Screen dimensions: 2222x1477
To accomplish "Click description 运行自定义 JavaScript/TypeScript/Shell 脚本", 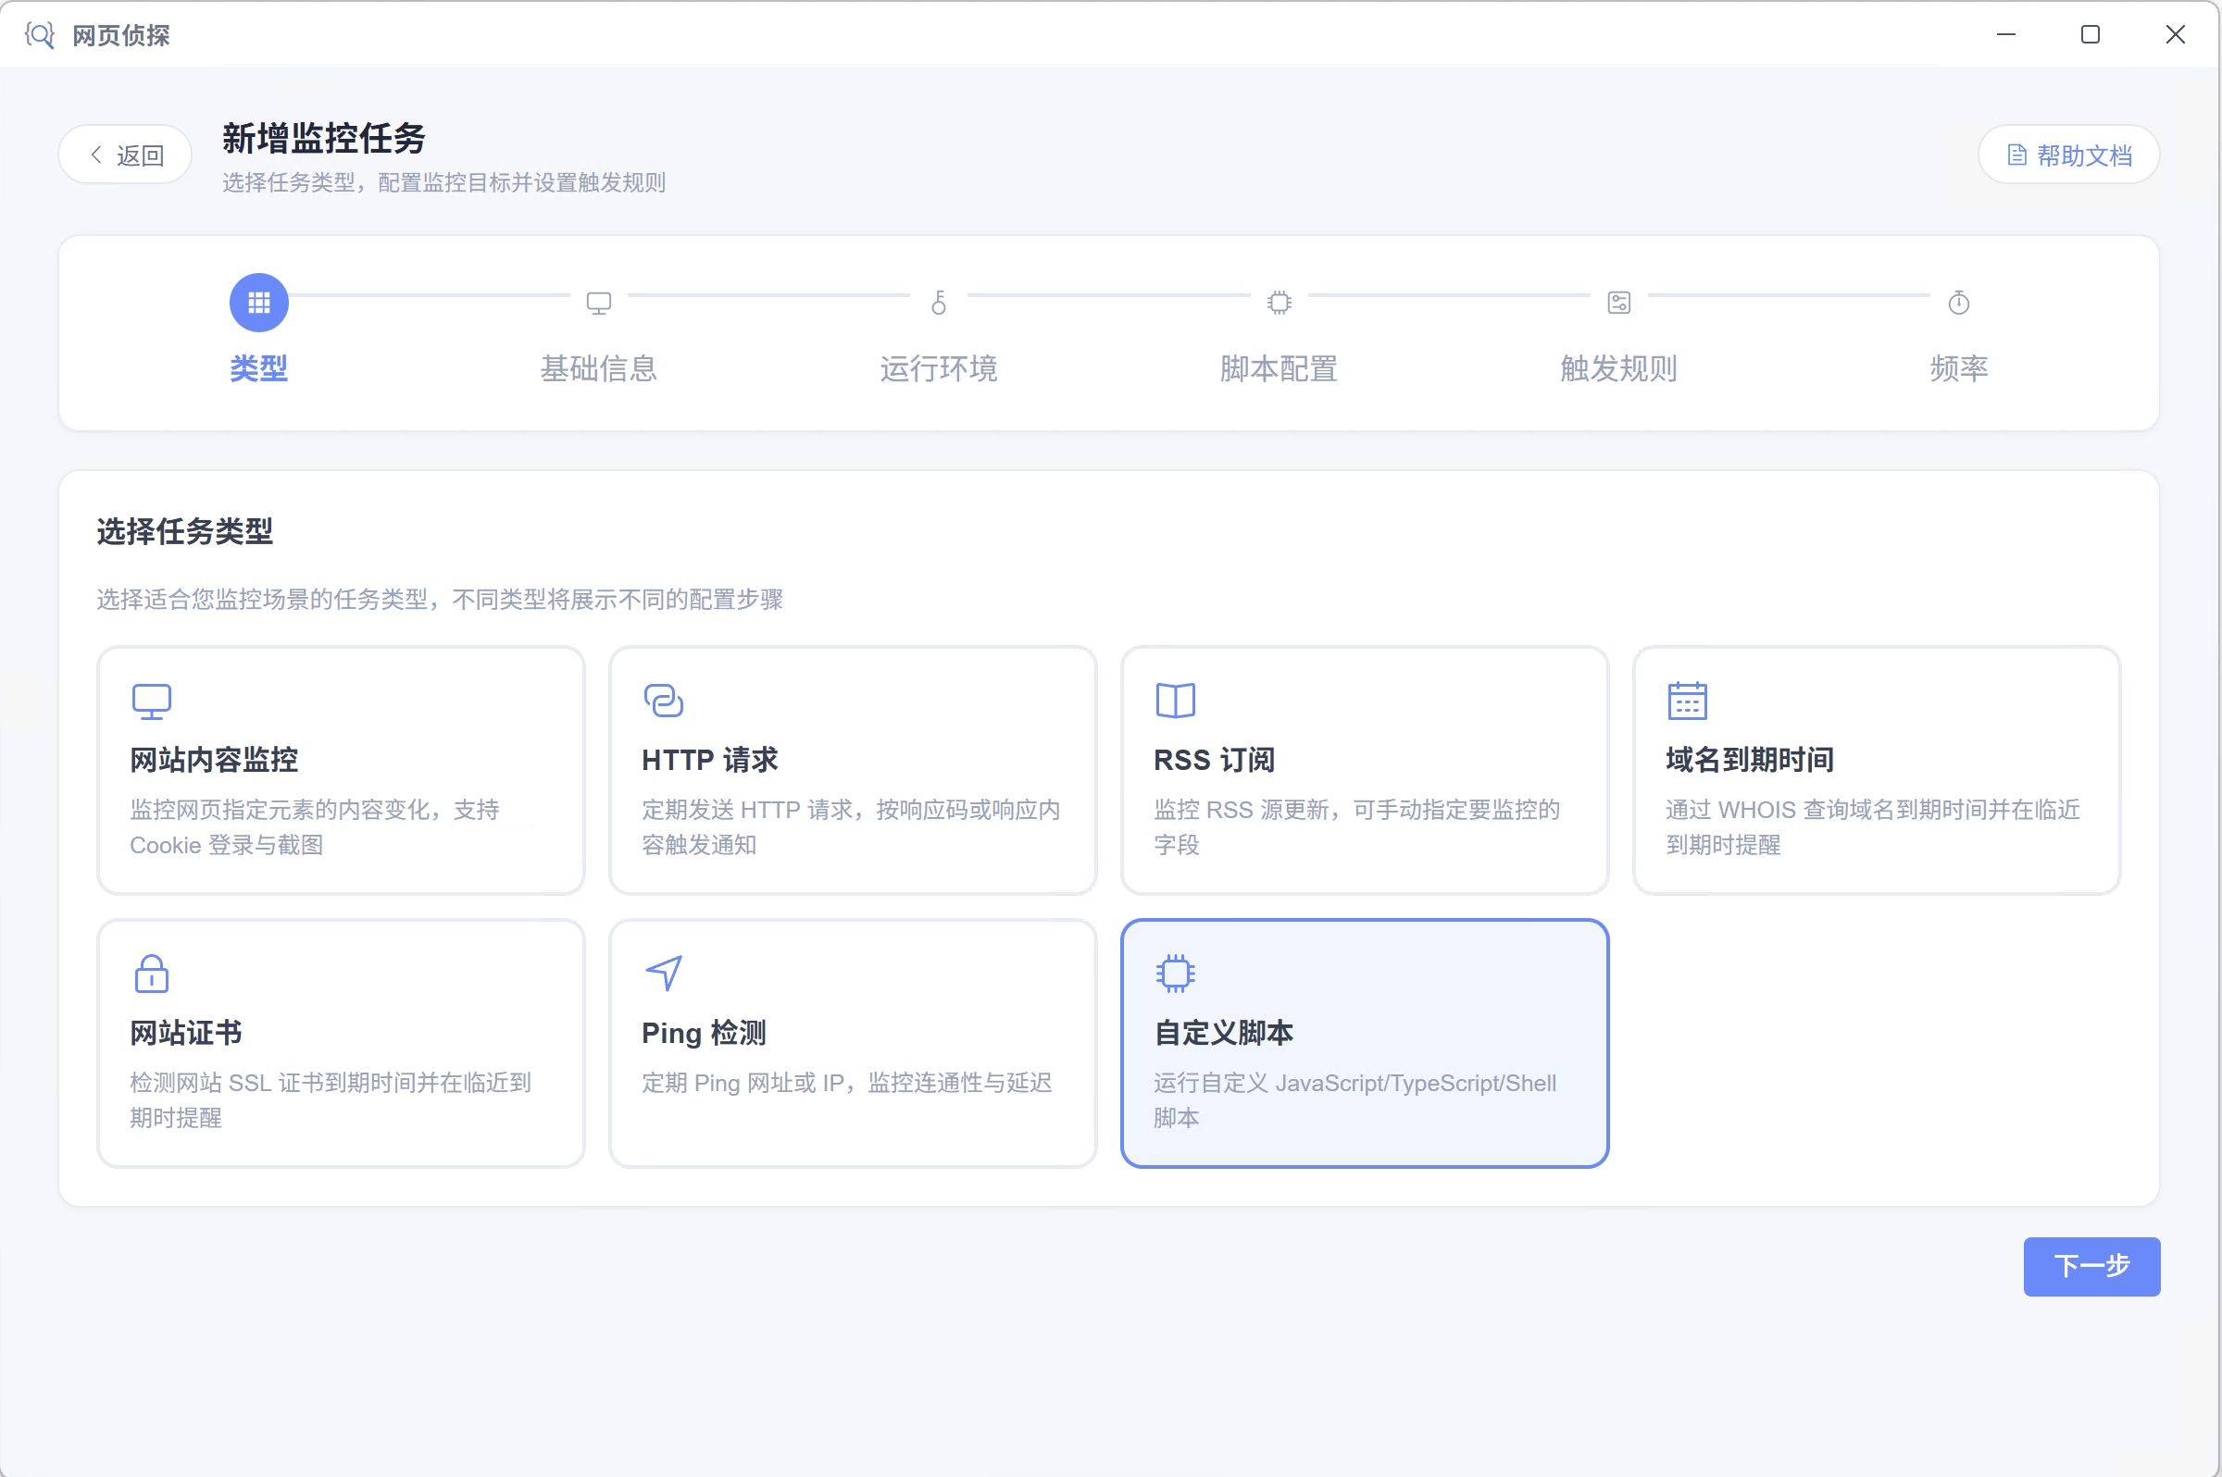I will tap(1355, 1100).
